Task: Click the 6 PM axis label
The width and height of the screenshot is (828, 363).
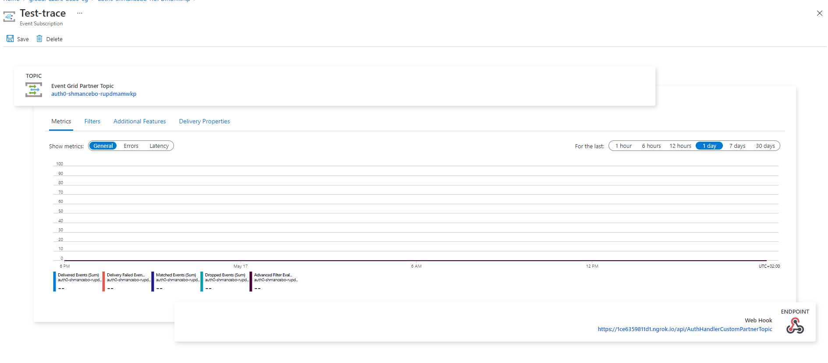Action: pyautogui.click(x=65, y=266)
